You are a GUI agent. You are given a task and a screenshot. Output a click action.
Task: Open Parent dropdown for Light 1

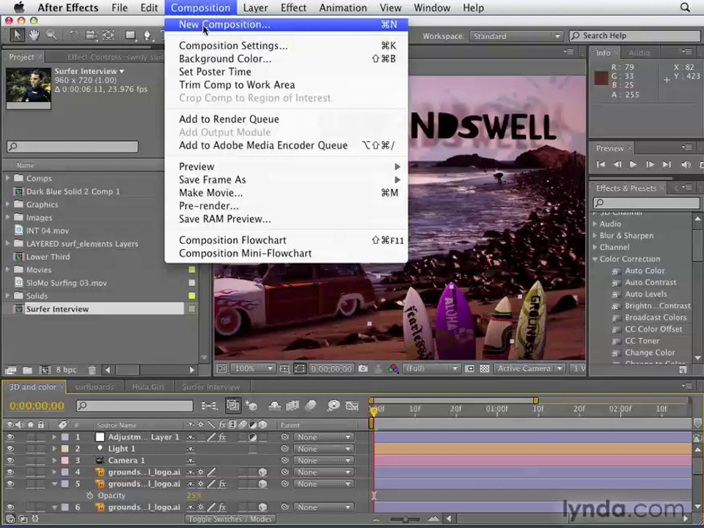pyautogui.click(x=323, y=449)
